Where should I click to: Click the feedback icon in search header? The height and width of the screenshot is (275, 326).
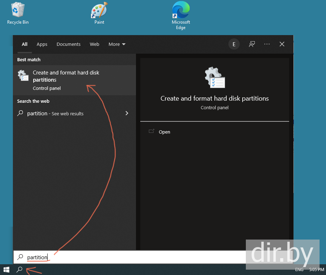point(252,44)
